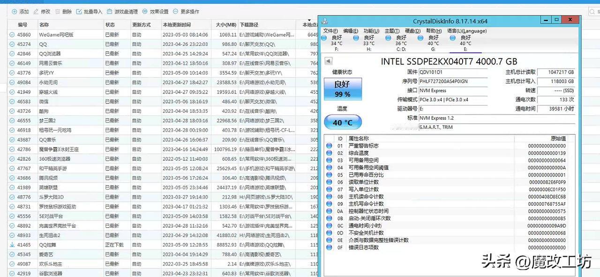The height and width of the screenshot is (277, 600).
Task: Click the 修改 (edit) toolbar button
Action: click(42, 11)
